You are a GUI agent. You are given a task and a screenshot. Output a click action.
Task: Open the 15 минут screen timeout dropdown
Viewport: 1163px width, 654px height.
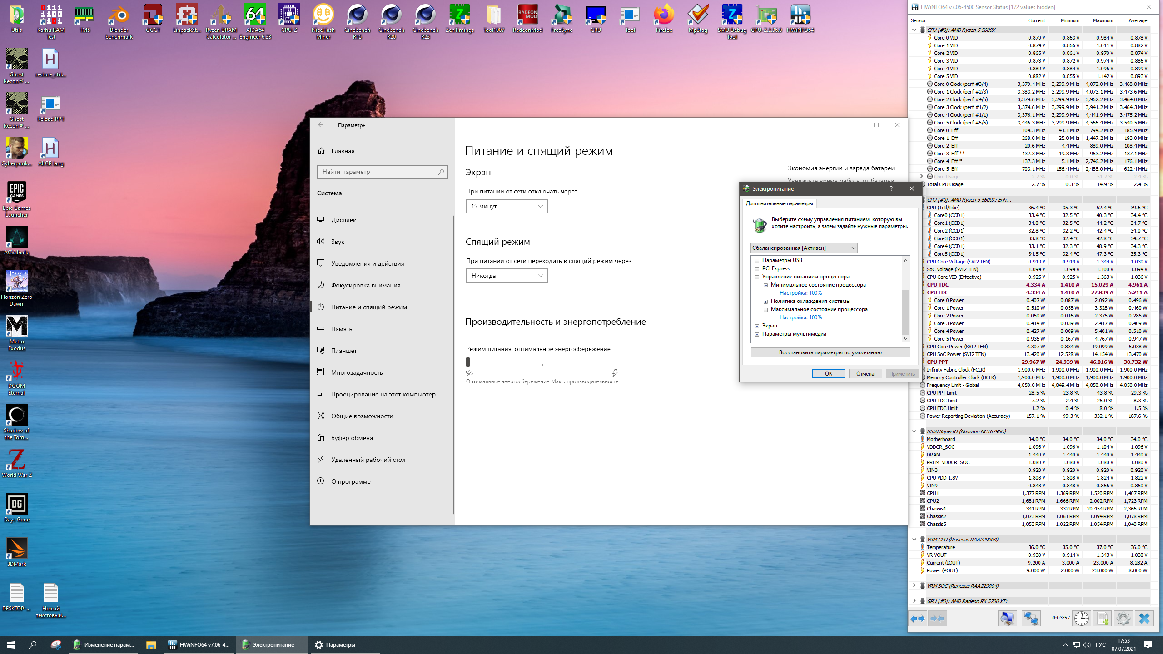507,206
